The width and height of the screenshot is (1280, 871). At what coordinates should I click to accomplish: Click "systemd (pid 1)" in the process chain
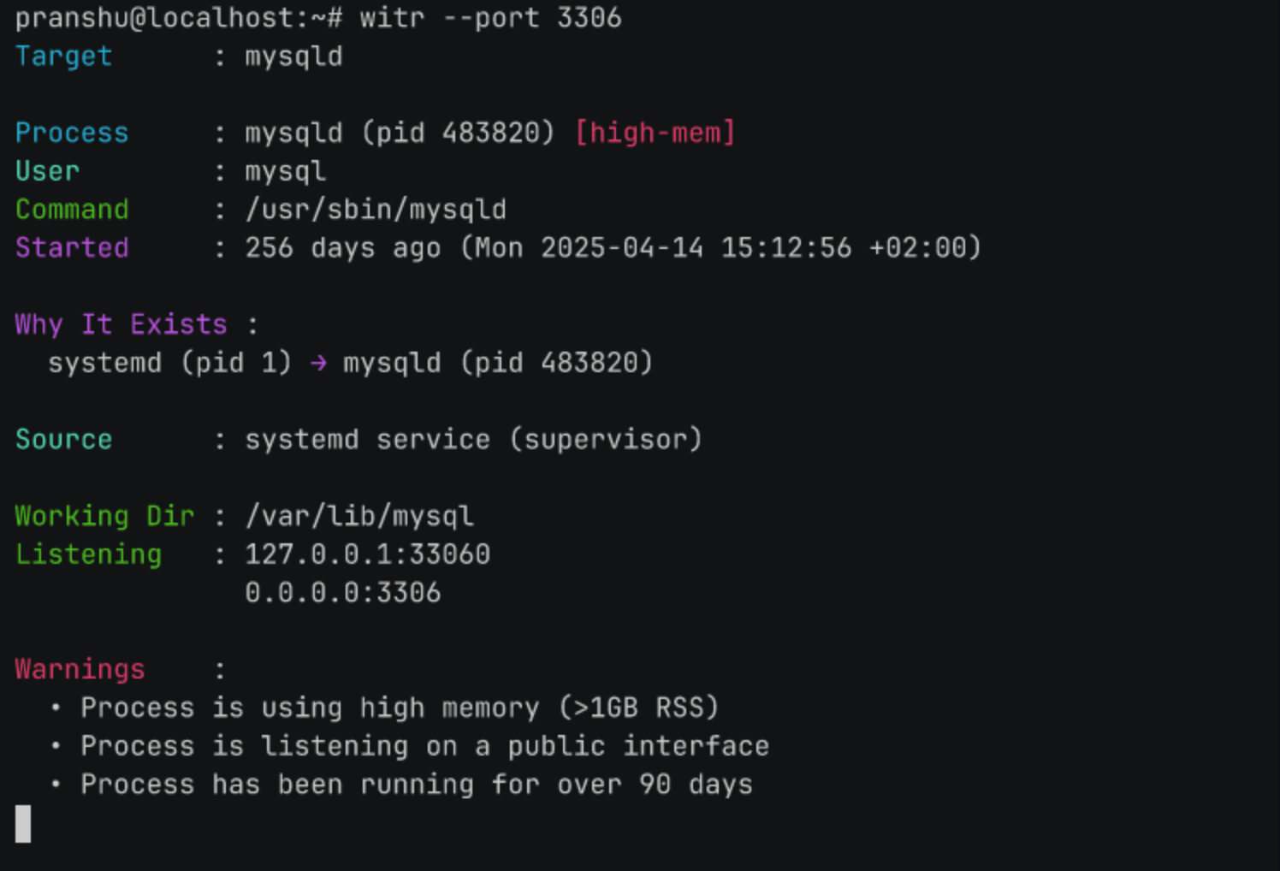tap(169, 363)
